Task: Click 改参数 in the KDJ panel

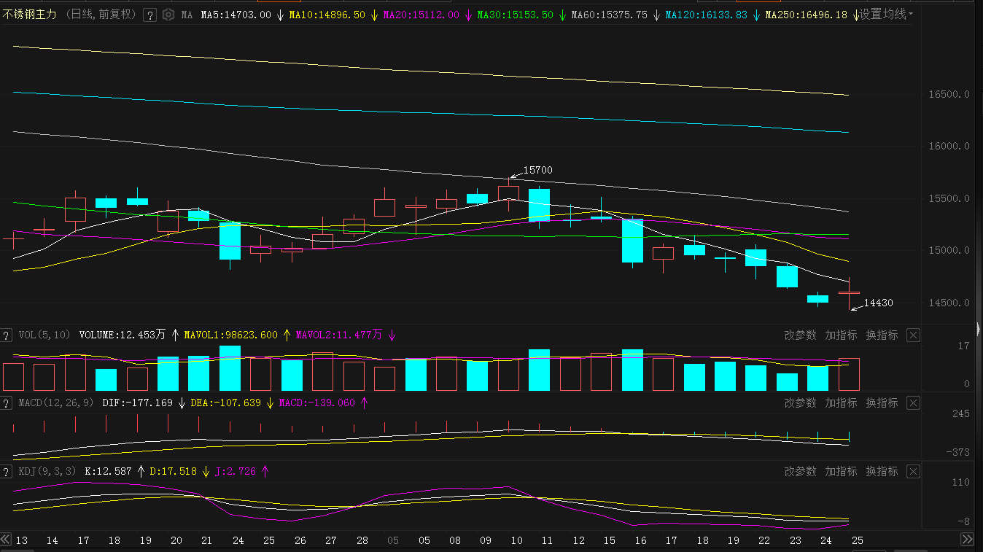Action: [x=800, y=472]
